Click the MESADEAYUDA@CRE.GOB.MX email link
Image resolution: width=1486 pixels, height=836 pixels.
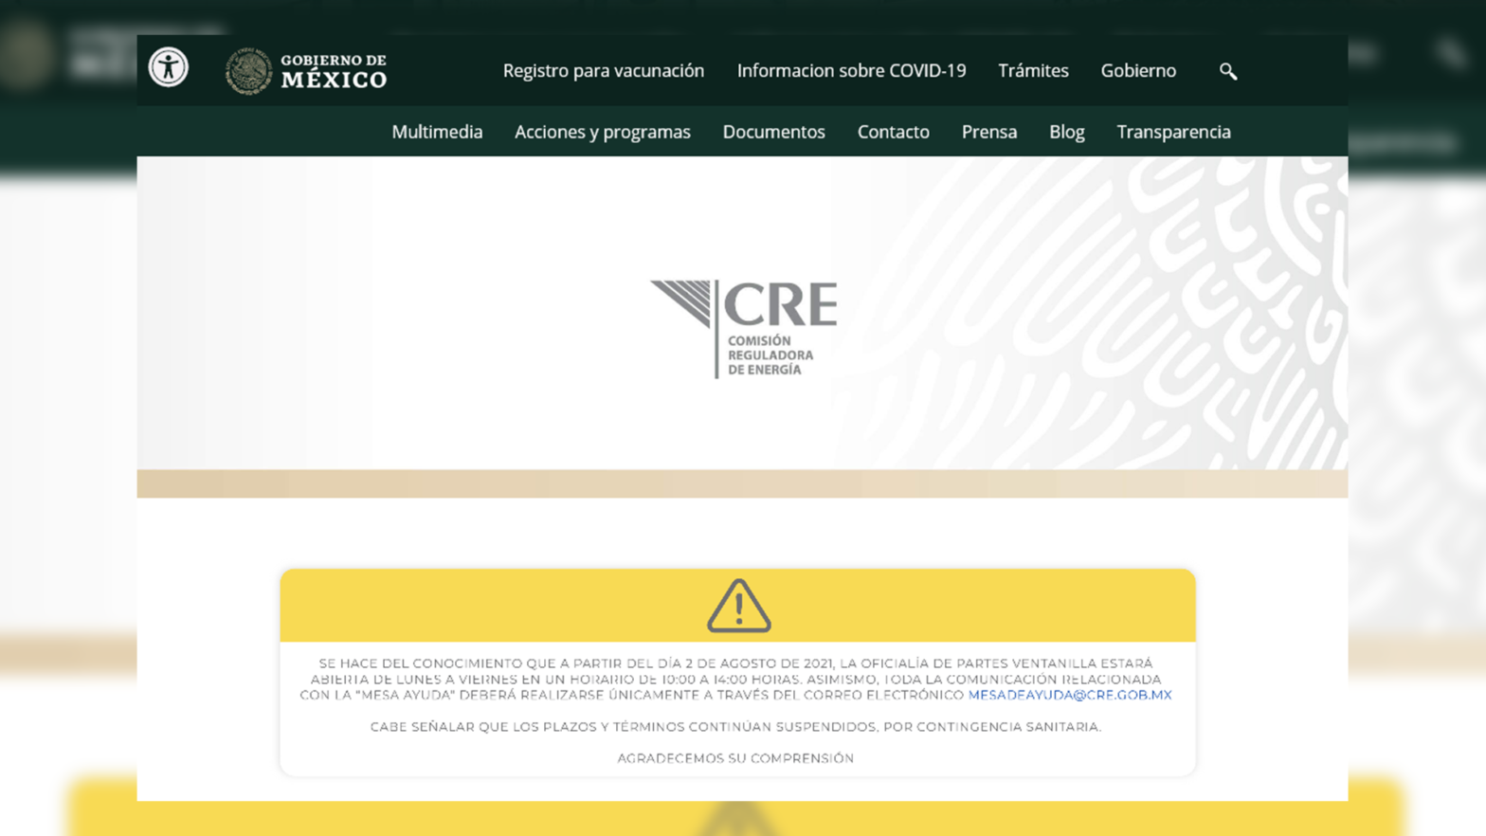click(1069, 695)
